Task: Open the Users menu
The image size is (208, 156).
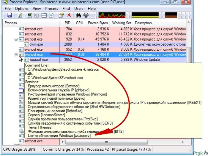Action: click(79, 9)
